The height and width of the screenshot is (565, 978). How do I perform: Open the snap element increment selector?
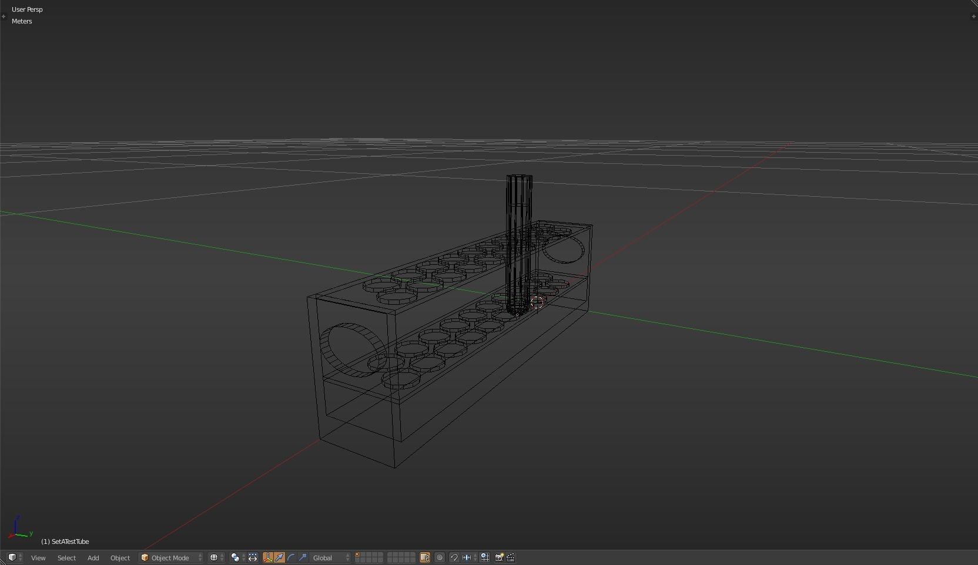click(x=468, y=557)
